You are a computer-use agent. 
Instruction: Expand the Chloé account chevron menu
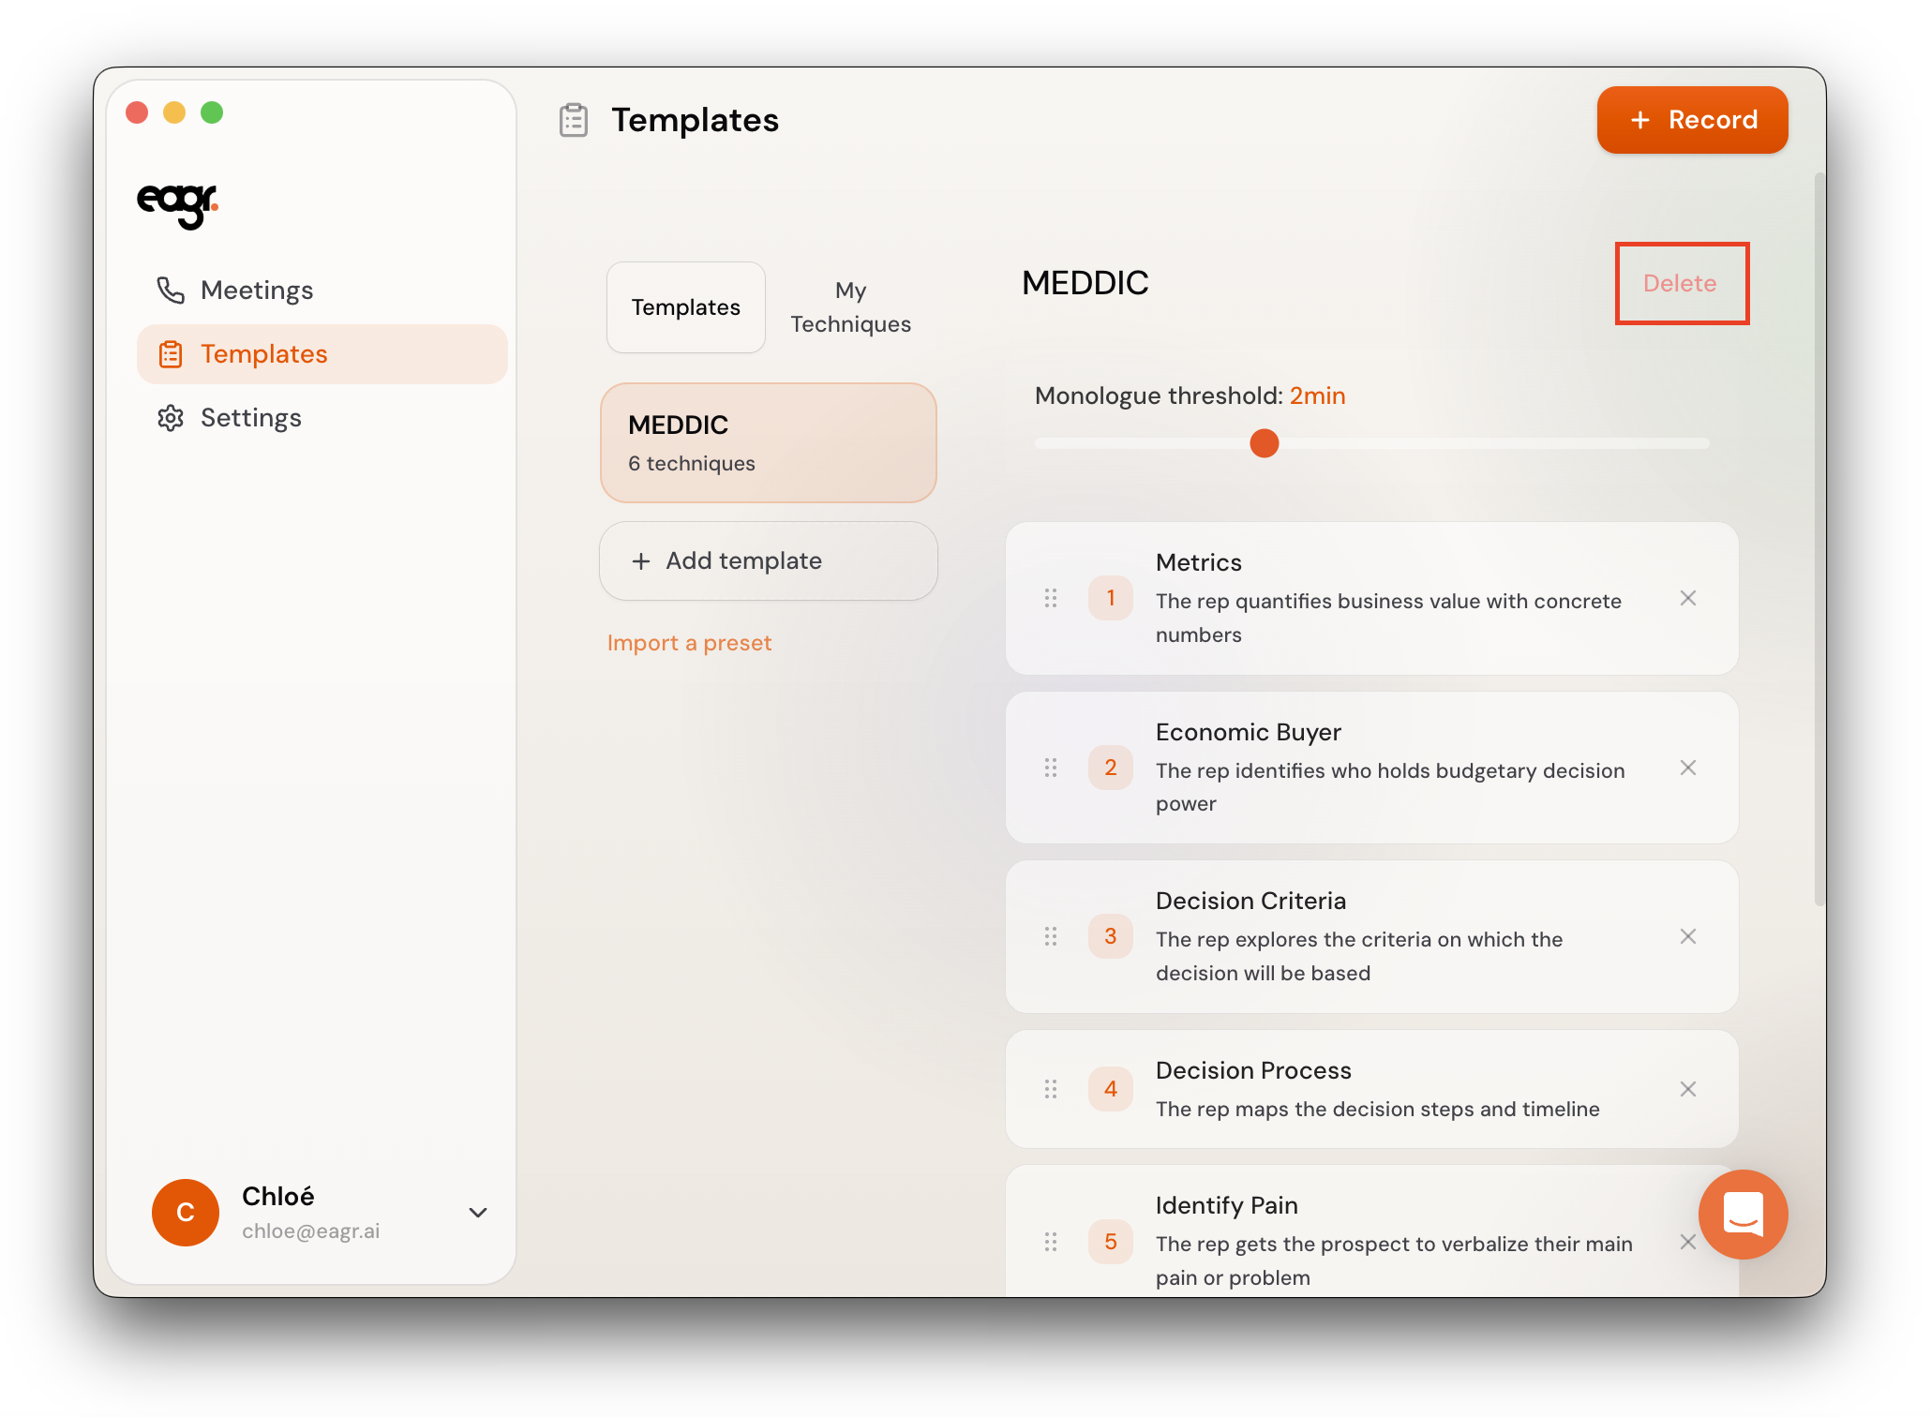[478, 1212]
